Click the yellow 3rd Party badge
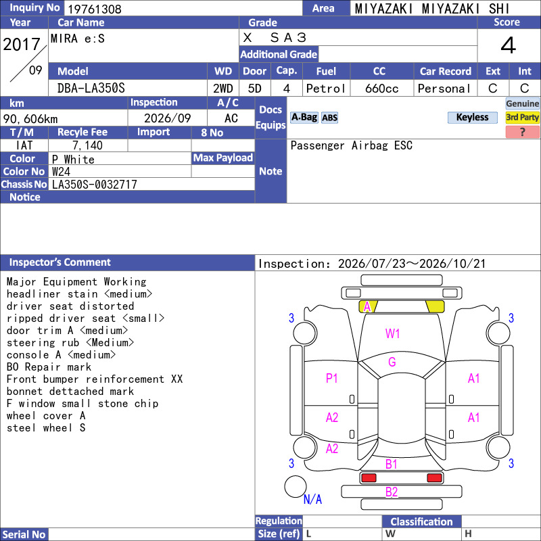Screen dimensions: 541x541 pos(522,117)
